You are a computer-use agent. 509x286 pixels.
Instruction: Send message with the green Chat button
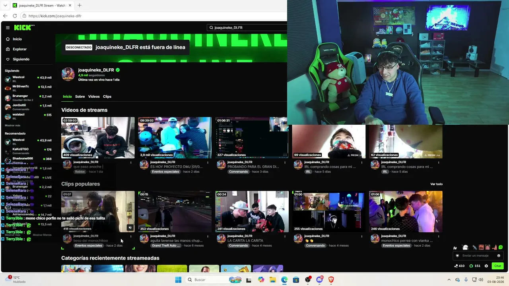pyautogui.click(x=497, y=266)
